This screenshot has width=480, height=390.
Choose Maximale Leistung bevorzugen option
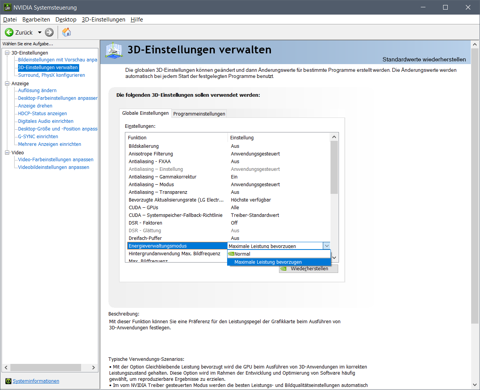tap(279, 262)
